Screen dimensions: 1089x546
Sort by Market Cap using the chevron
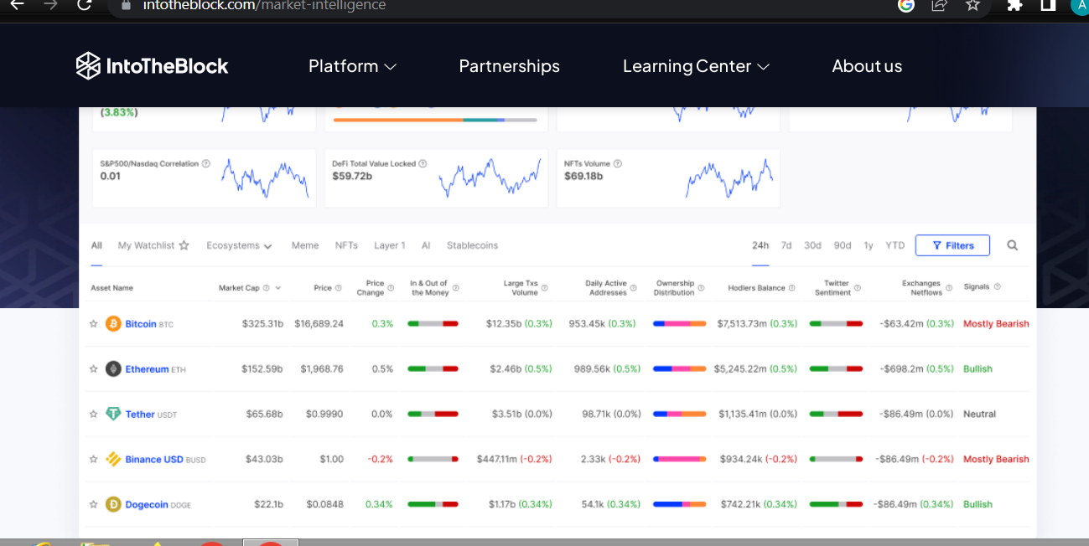tap(277, 288)
